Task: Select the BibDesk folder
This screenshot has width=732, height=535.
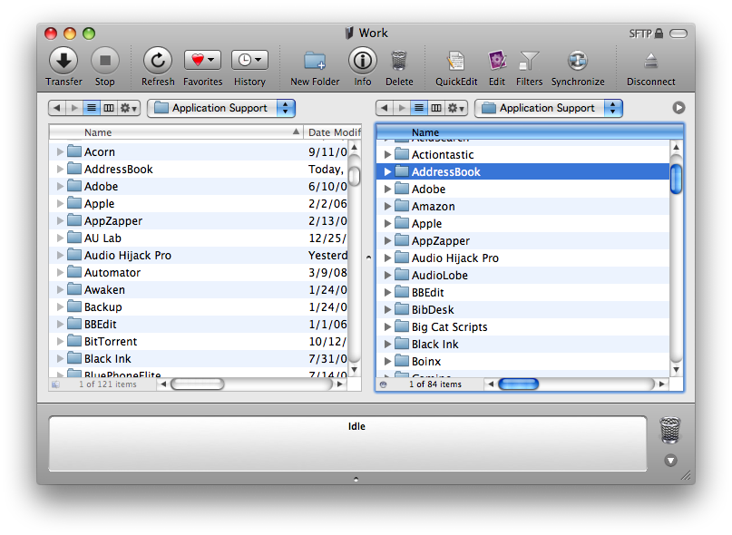Action: coord(522,310)
